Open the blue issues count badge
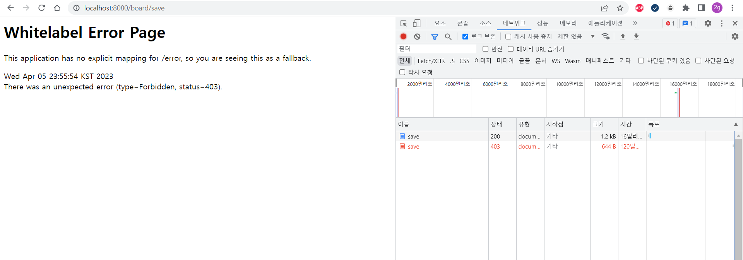This screenshot has width=743, height=260. tap(688, 23)
